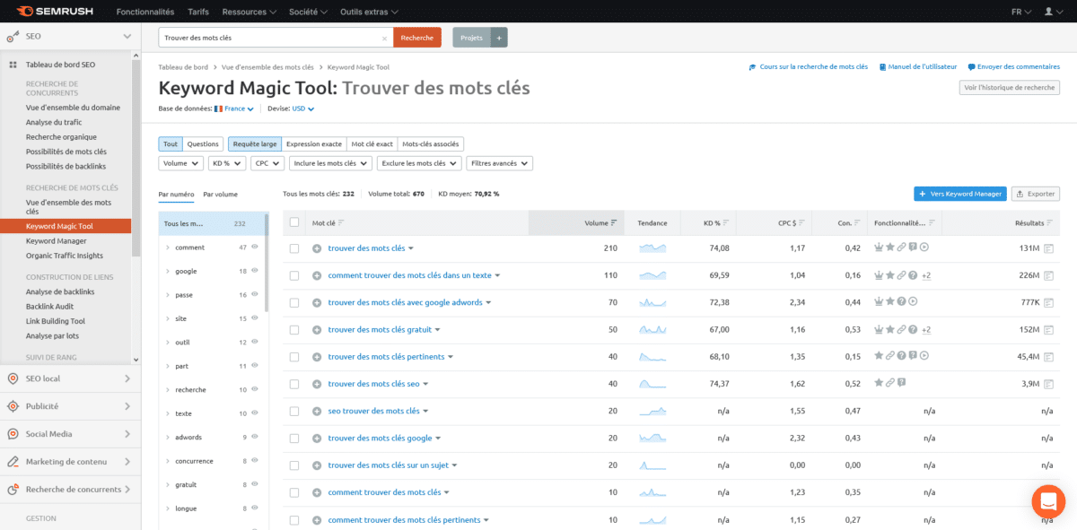View SERP for 'trouver des mots clés' row

1048,248
